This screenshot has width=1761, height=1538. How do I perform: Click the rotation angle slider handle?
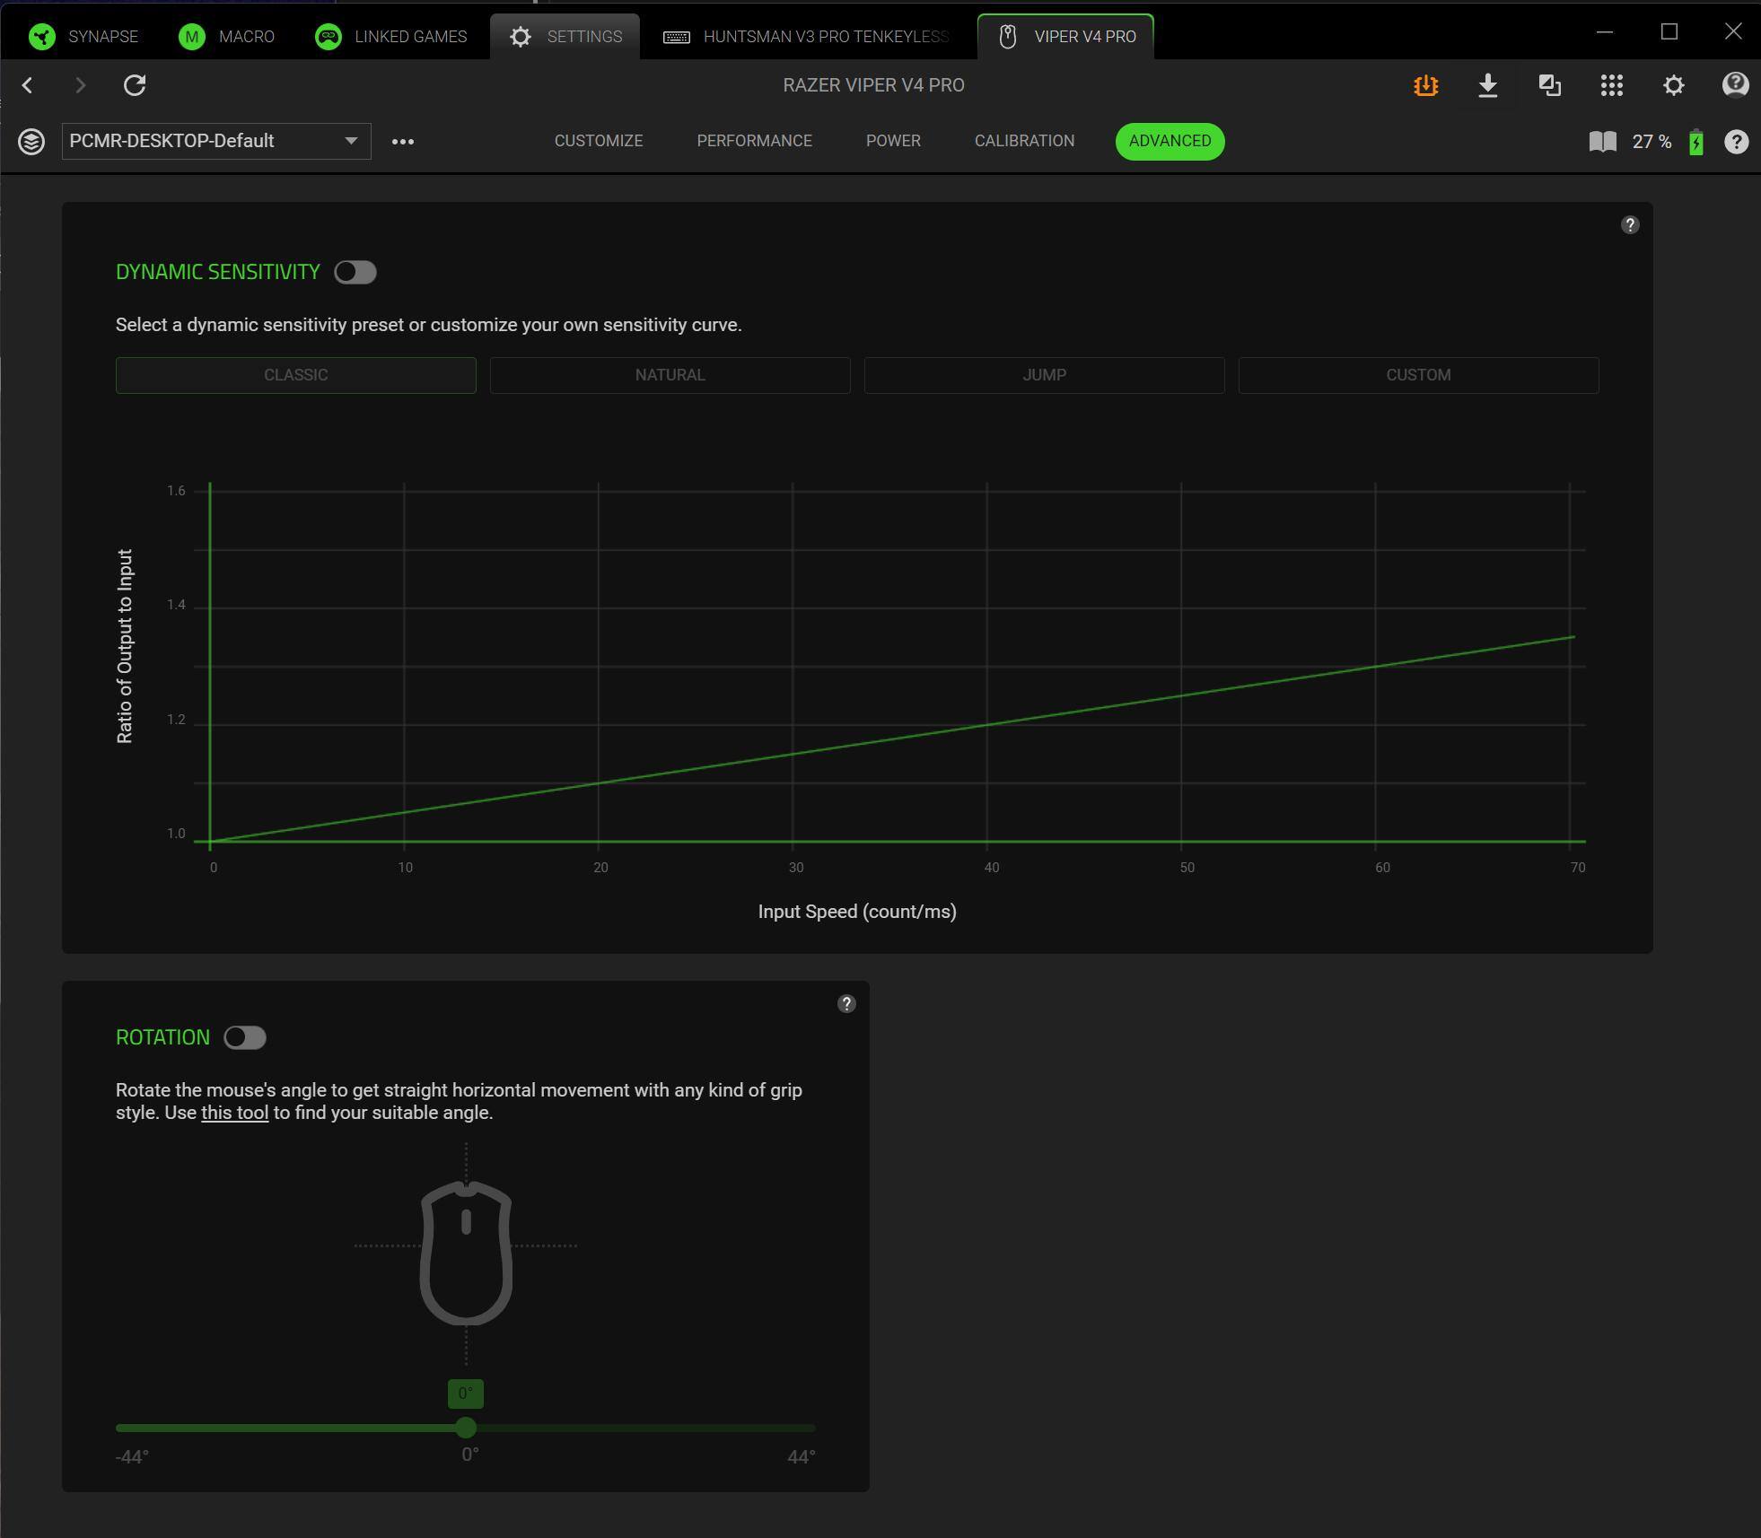466,1428
